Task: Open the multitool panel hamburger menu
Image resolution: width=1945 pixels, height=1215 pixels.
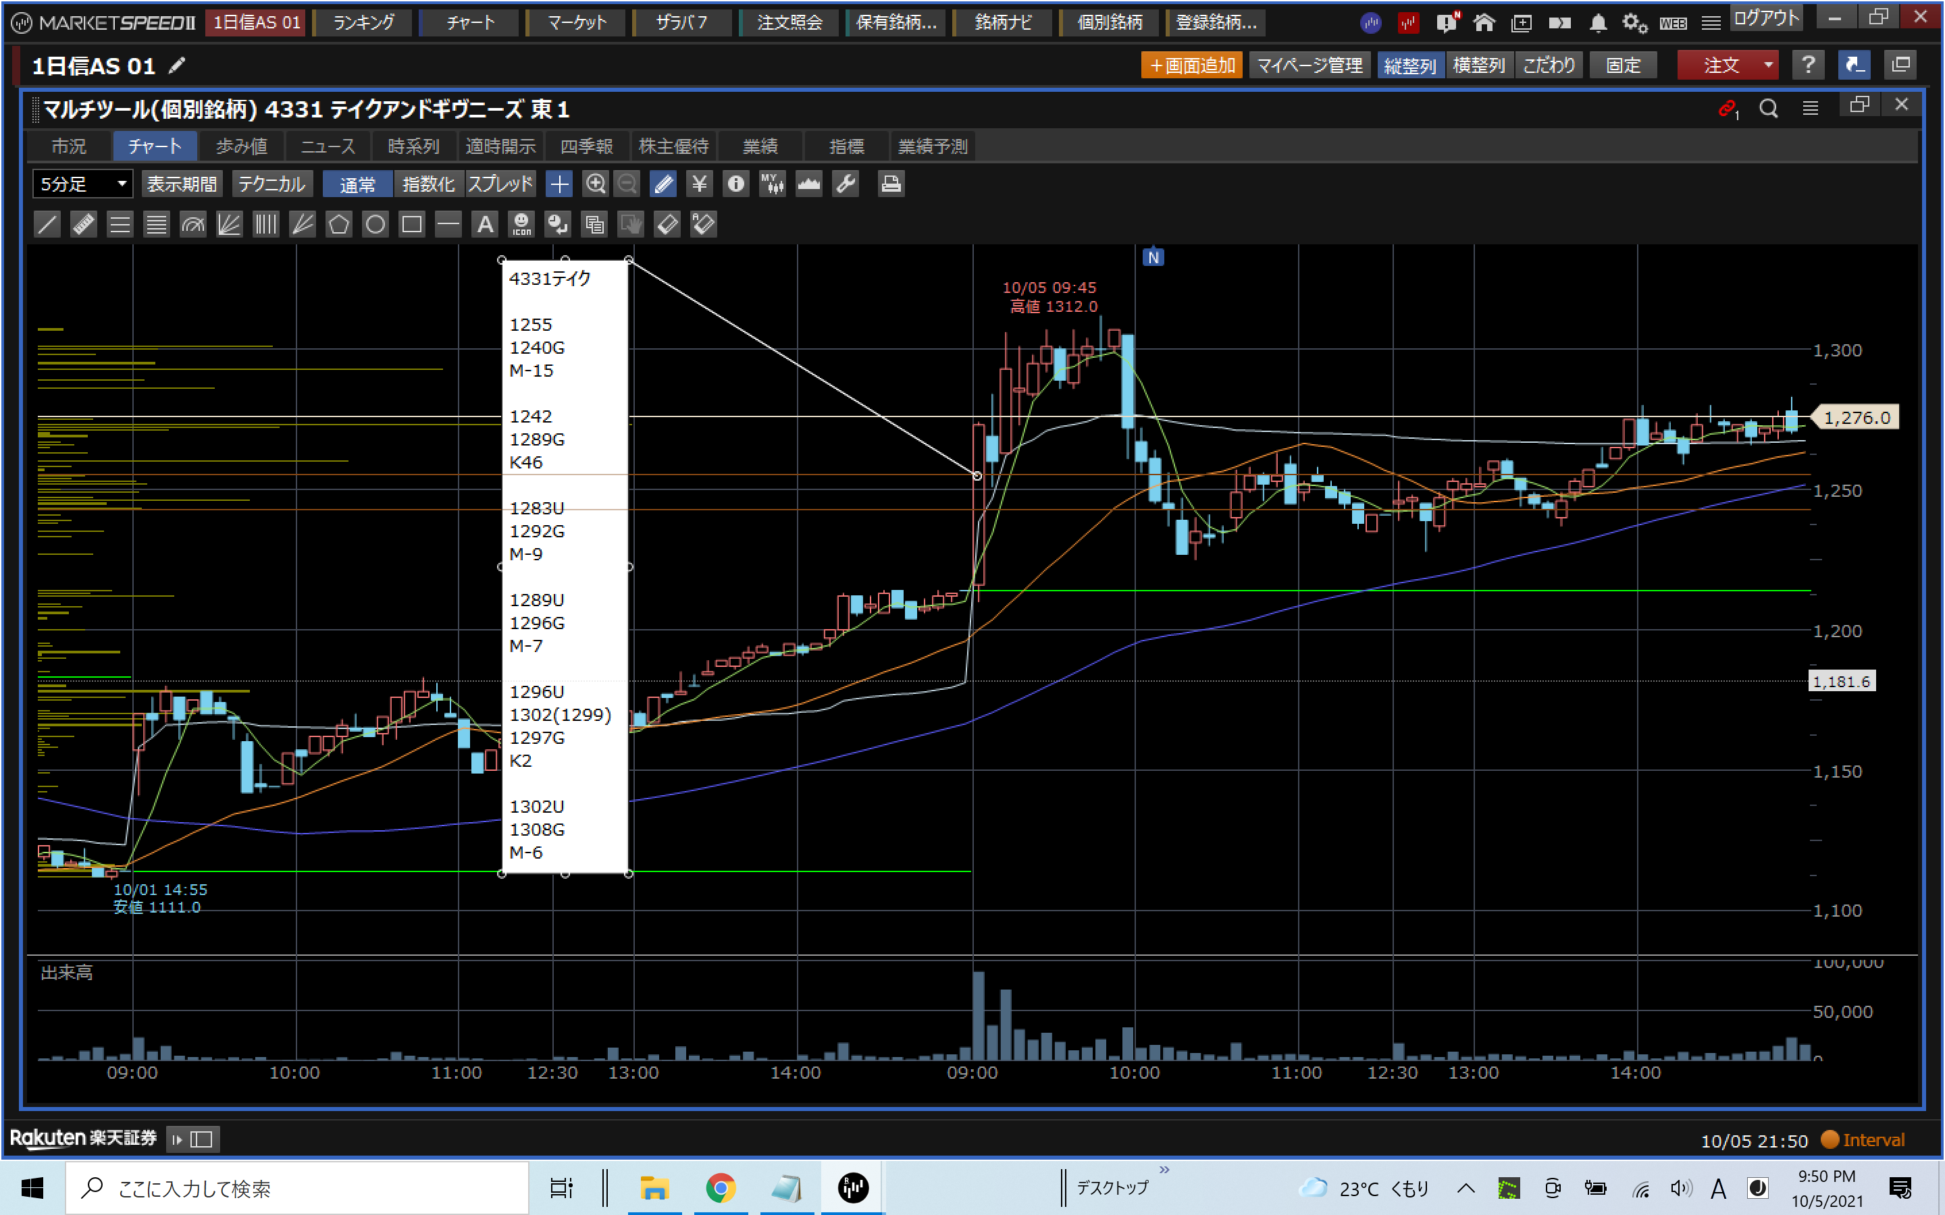Action: tap(1810, 108)
